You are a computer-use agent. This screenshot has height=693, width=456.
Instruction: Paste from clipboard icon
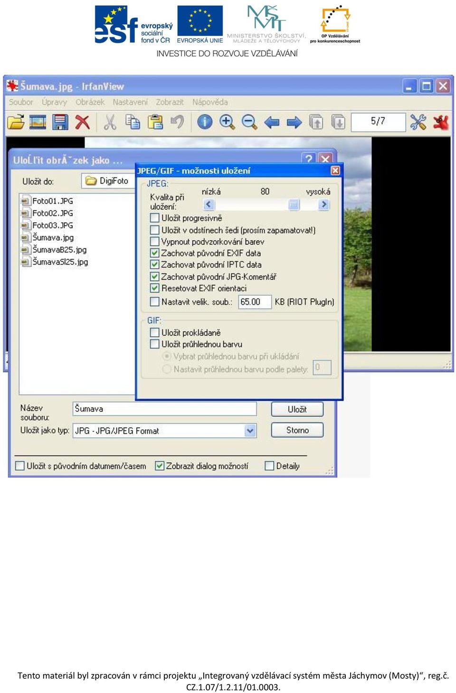pyautogui.click(x=155, y=122)
